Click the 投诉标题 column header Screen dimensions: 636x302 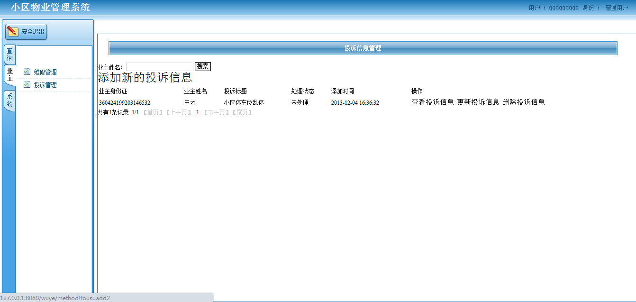tap(236, 91)
